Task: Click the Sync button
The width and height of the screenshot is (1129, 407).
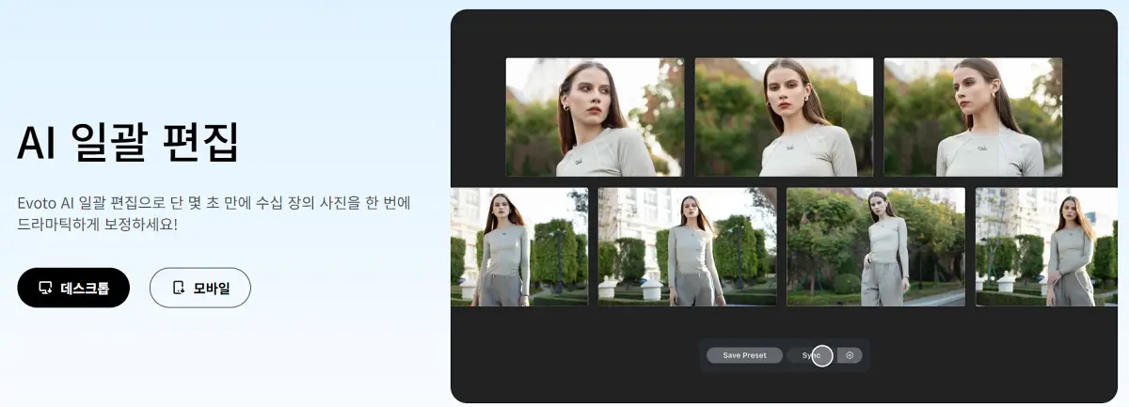Action: click(x=811, y=355)
